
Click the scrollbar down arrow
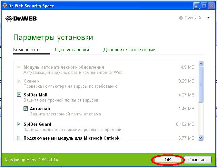click(201, 138)
